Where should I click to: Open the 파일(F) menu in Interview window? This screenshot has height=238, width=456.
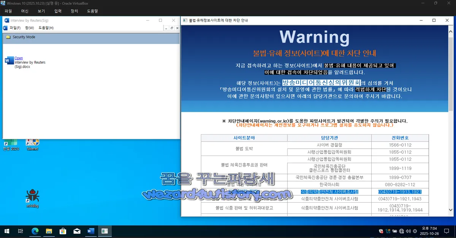[x=15, y=28]
